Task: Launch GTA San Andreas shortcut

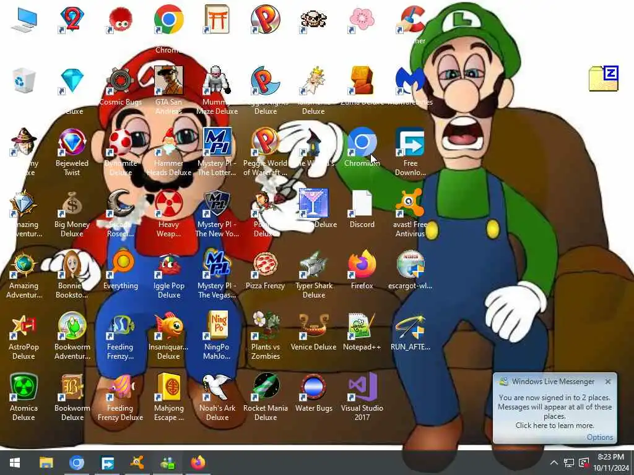Action: coord(168,80)
